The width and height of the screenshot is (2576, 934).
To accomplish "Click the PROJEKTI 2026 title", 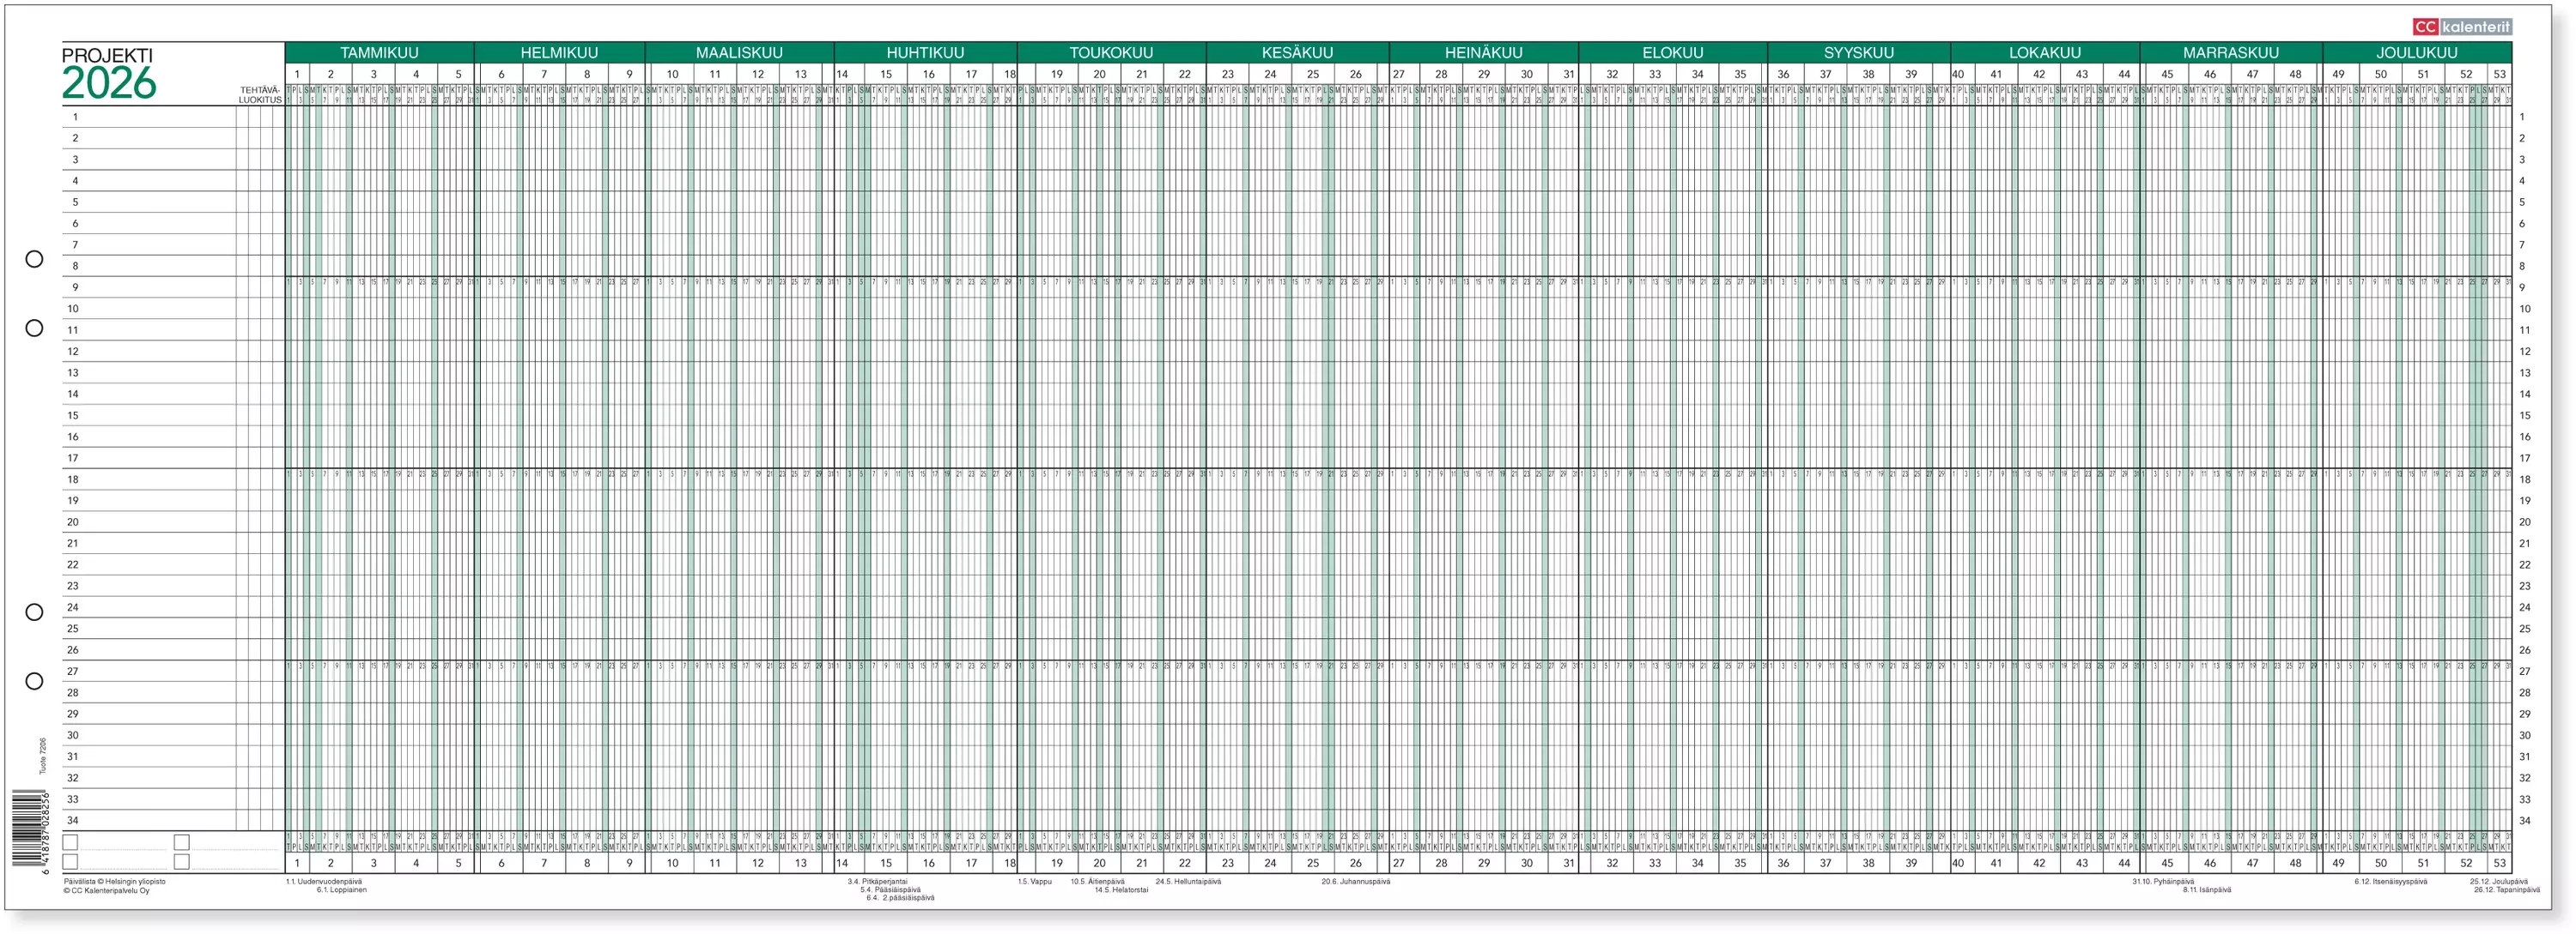I will click(108, 74).
